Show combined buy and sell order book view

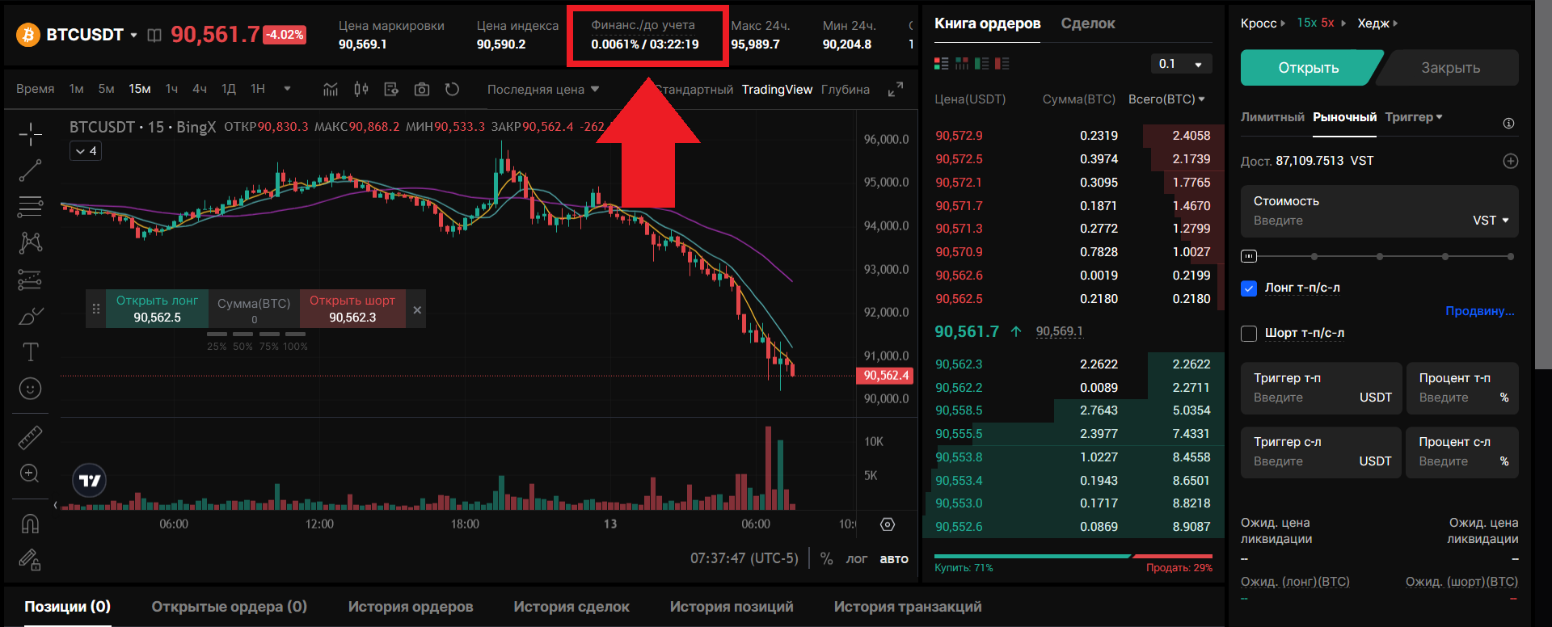[x=942, y=63]
